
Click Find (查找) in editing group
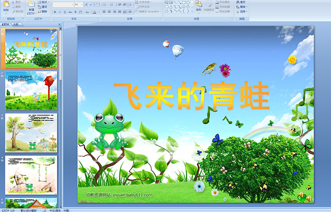pos(241,2)
